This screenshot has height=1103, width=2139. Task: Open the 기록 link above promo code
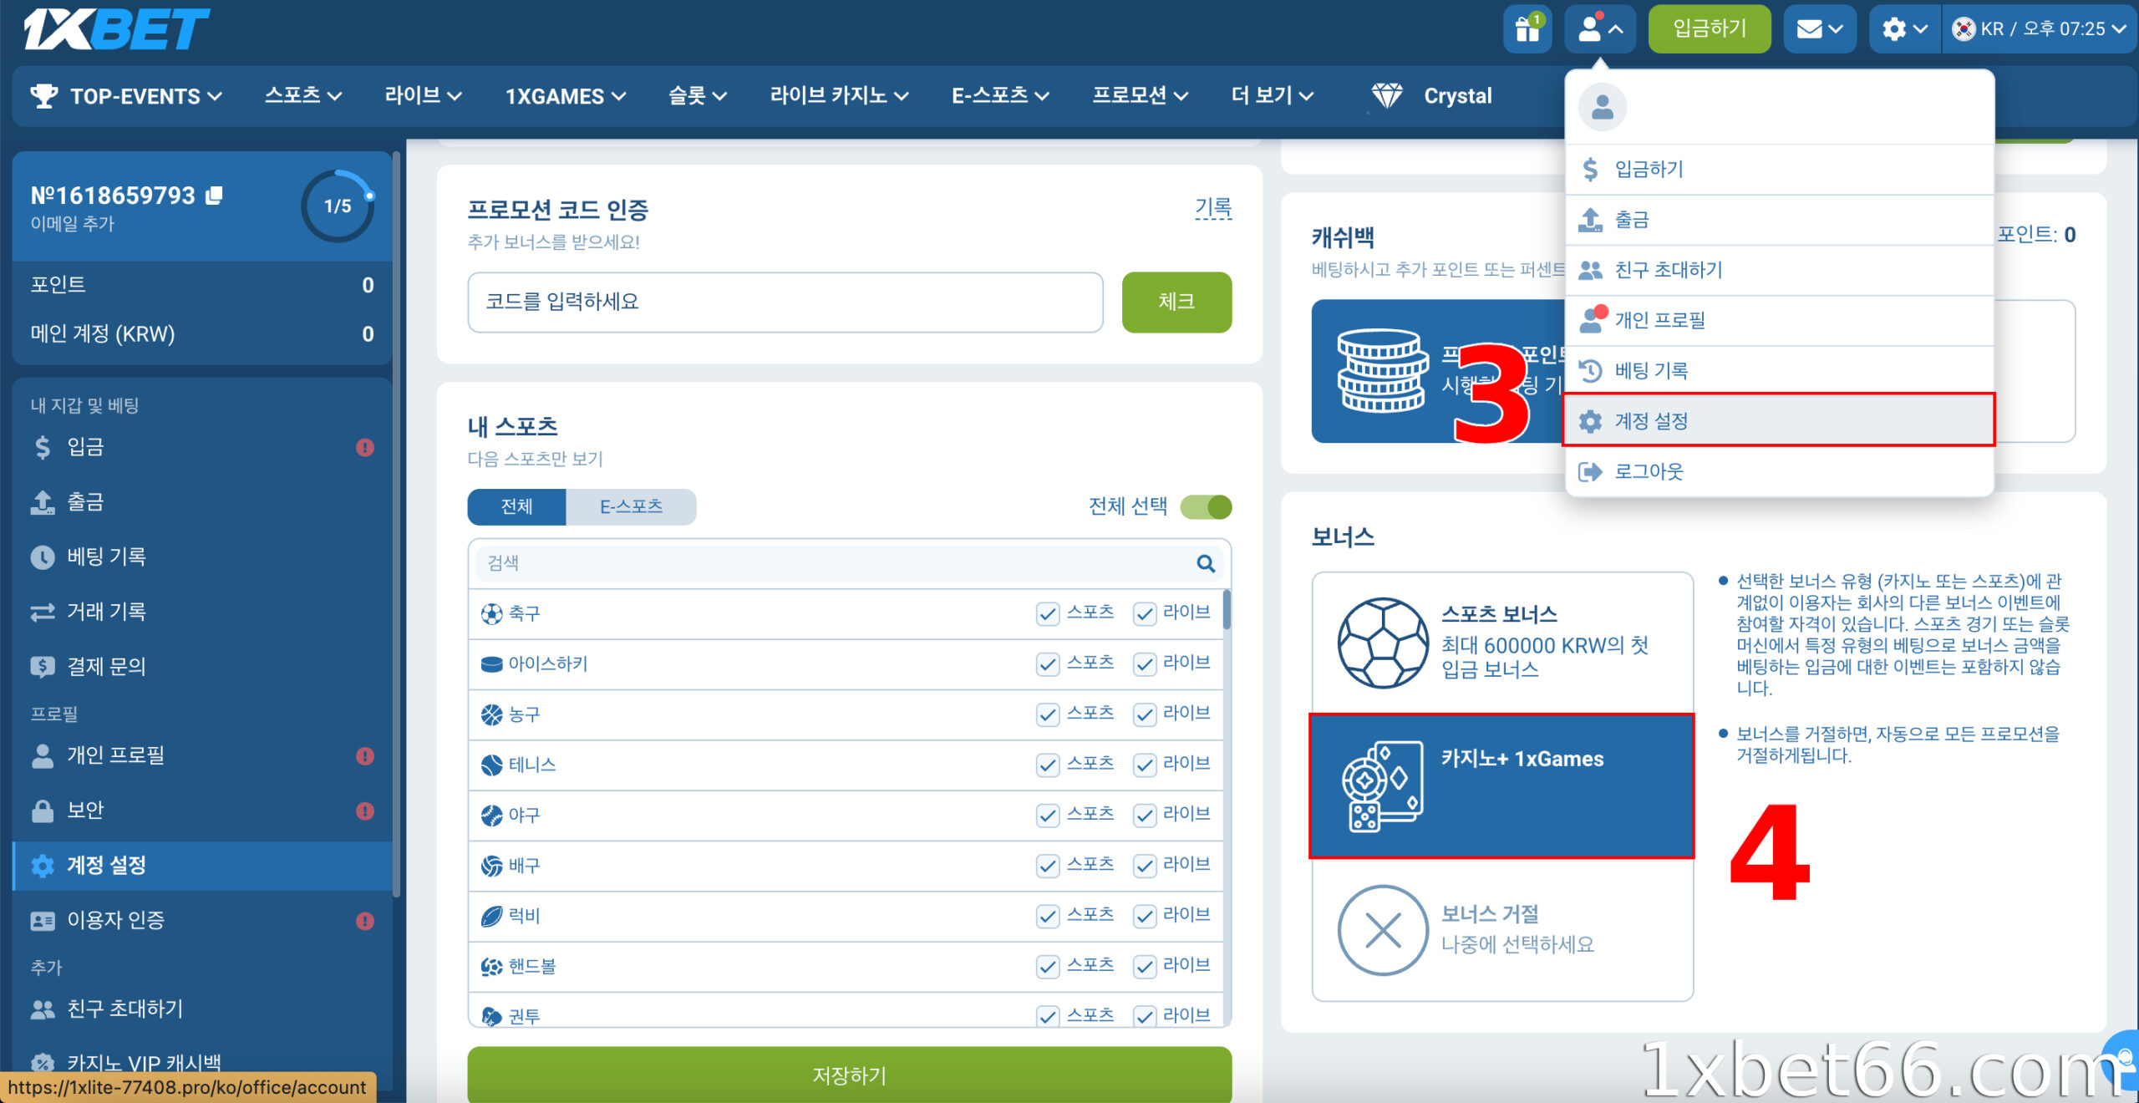point(1213,208)
